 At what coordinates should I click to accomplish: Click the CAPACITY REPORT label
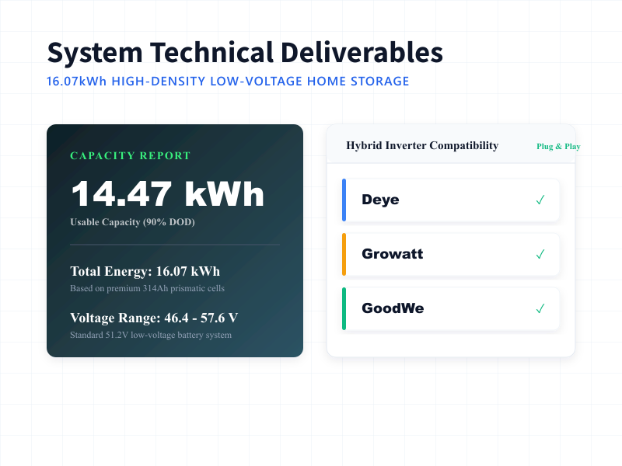pyautogui.click(x=130, y=156)
